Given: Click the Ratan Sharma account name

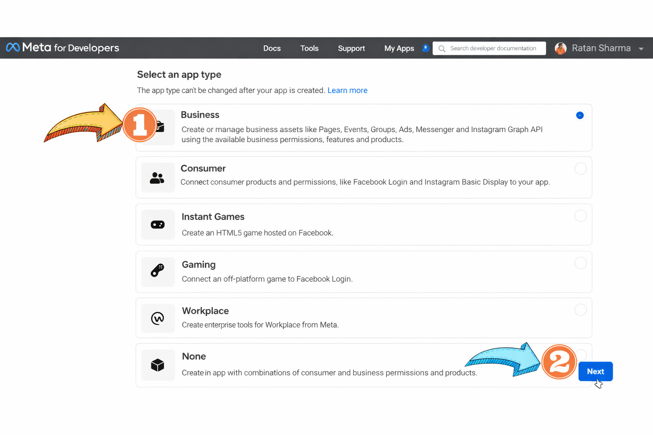Looking at the screenshot, I should (x=601, y=48).
